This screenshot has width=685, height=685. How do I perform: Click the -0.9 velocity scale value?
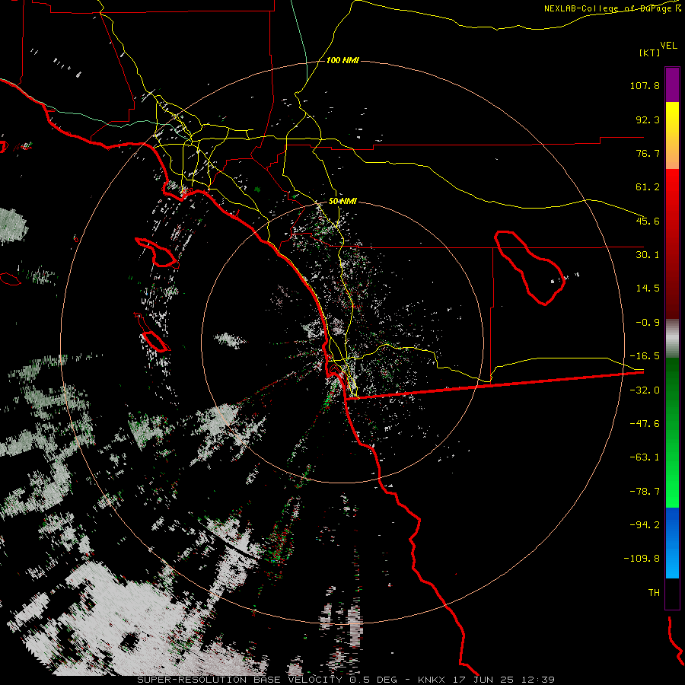(648, 323)
